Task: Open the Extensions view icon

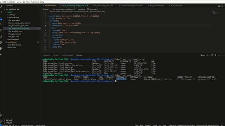Action: [1, 30]
